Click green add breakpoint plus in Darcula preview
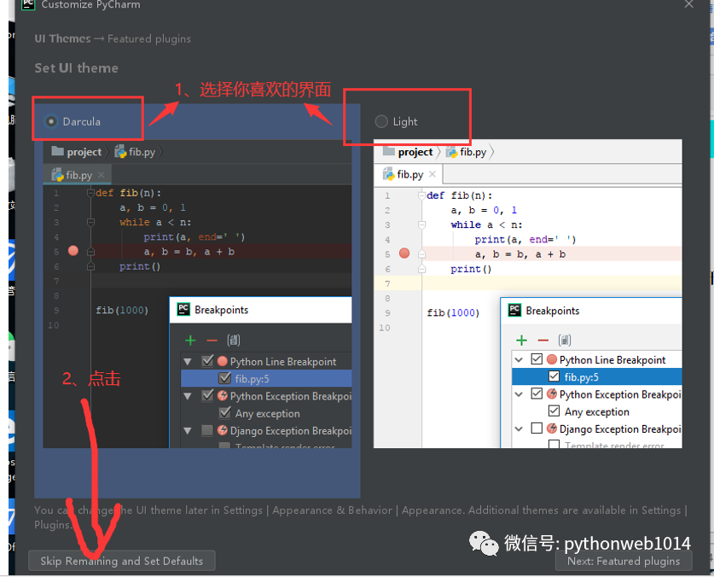This screenshot has width=714, height=577. pos(190,341)
